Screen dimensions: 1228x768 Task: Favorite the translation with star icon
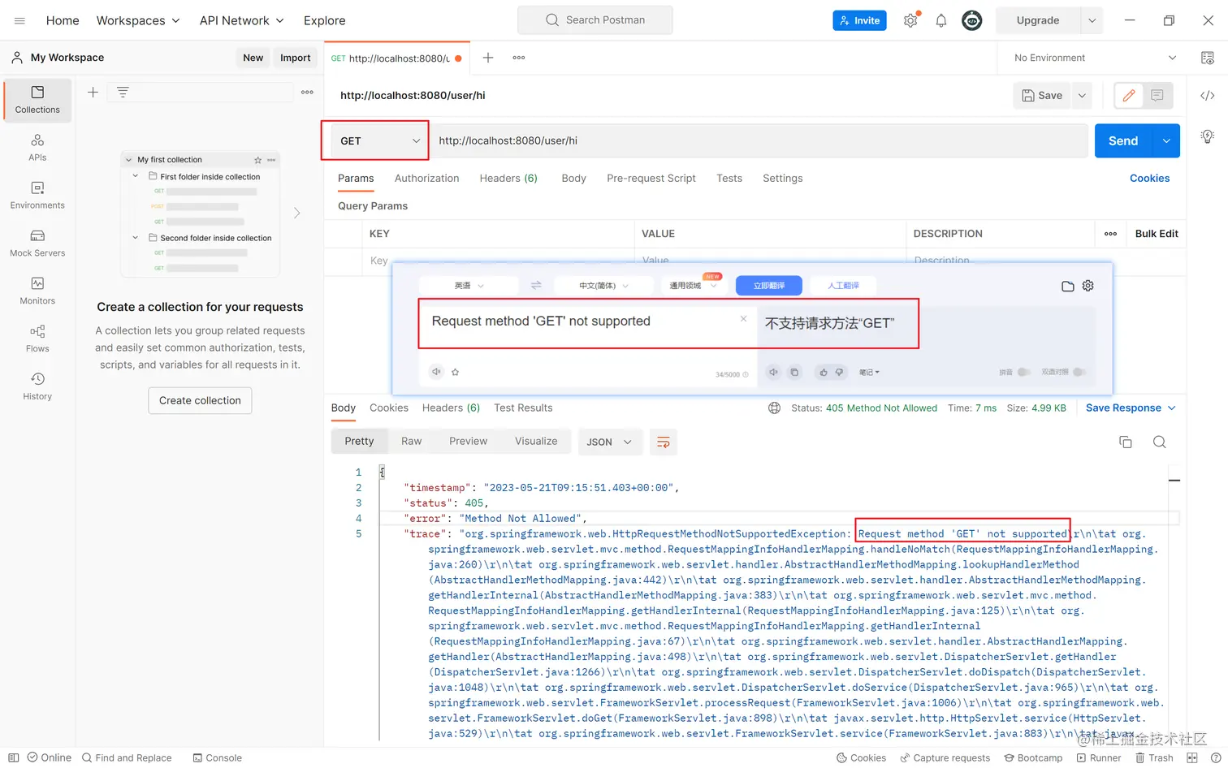(456, 372)
